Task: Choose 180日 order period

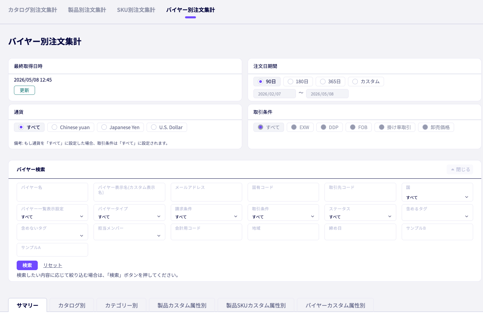Action: click(298, 82)
